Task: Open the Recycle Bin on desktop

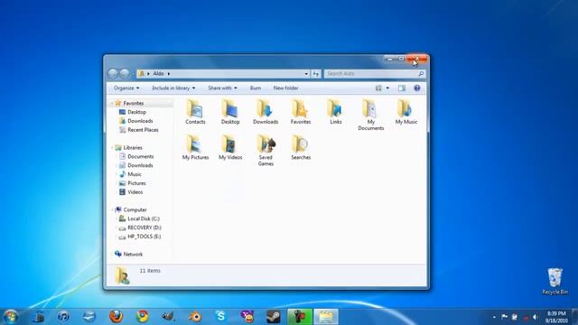Action: (555, 282)
